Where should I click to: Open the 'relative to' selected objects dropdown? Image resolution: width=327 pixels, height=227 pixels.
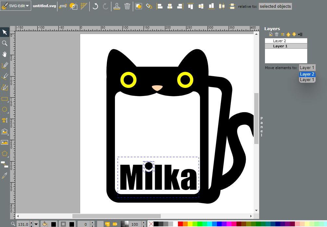[275, 6]
